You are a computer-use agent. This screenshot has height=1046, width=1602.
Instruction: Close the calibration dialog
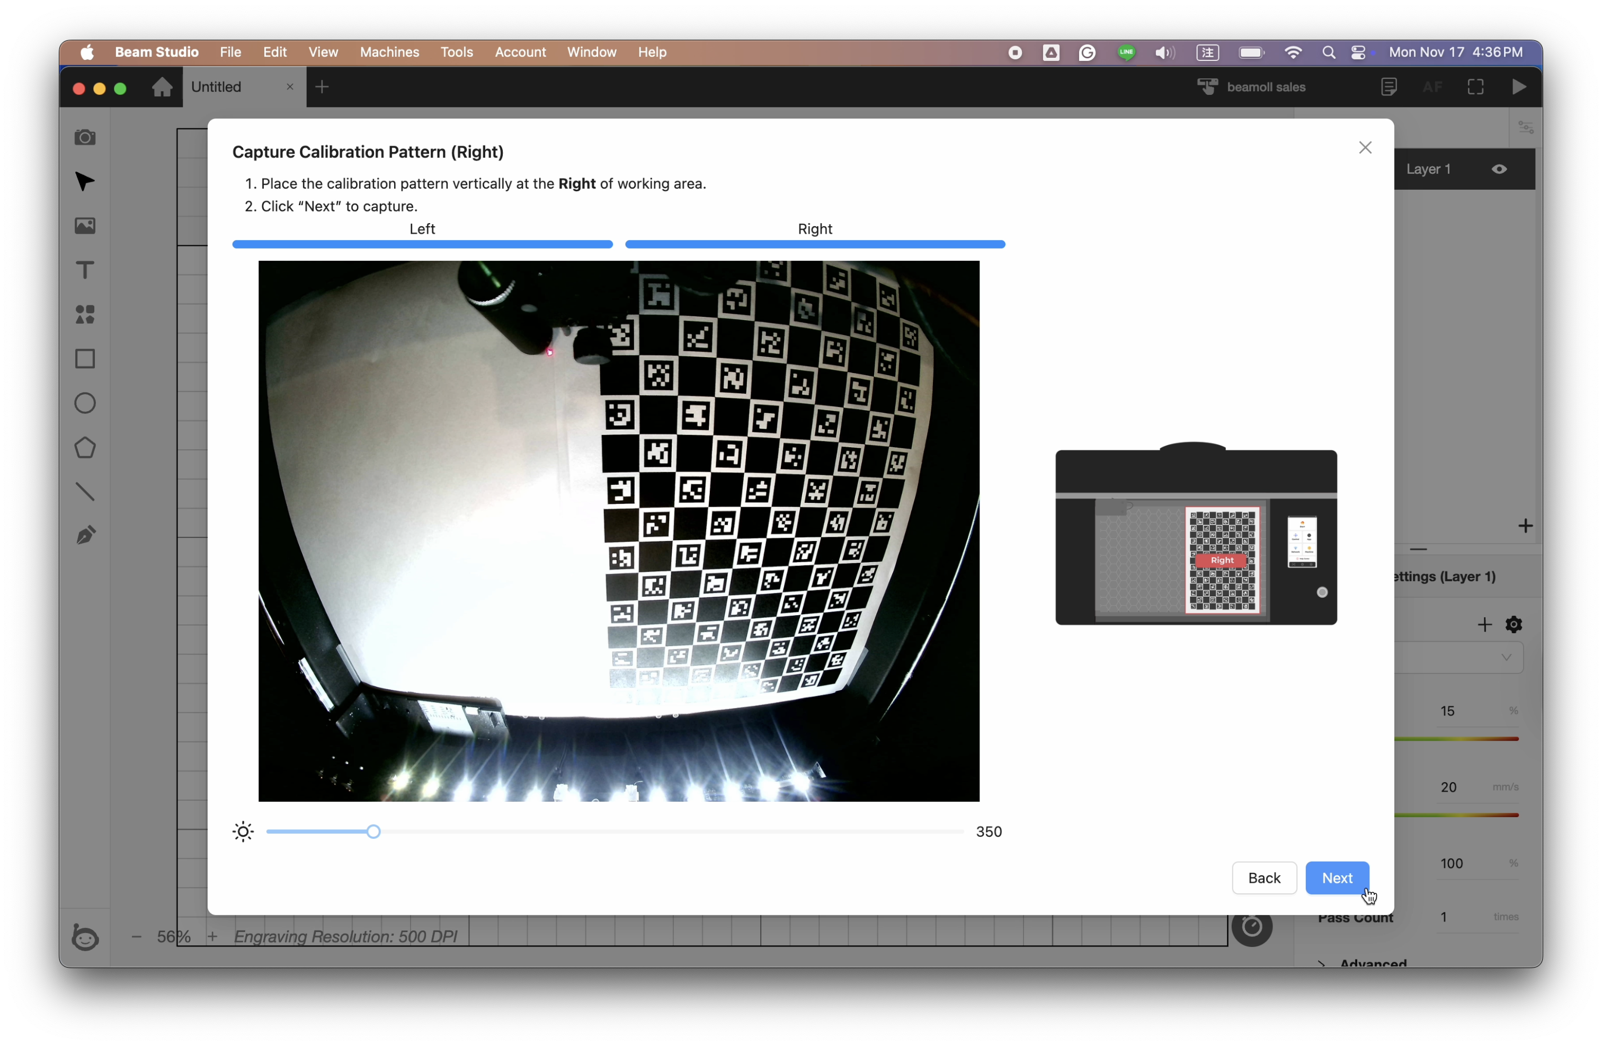coord(1365,147)
